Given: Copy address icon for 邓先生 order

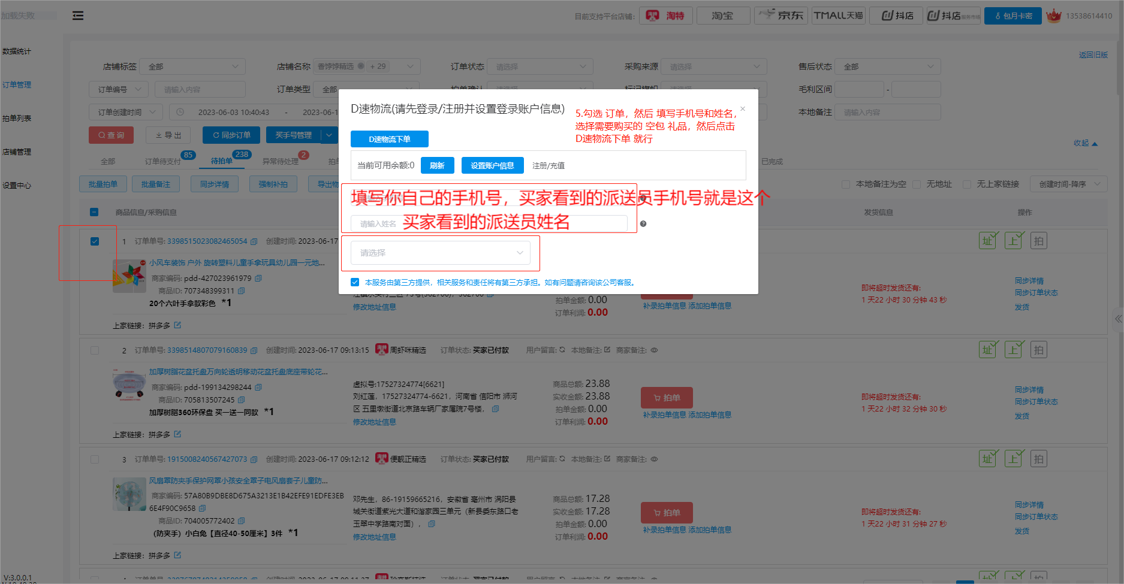Looking at the screenshot, I should pyautogui.click(x=432, y=524).
